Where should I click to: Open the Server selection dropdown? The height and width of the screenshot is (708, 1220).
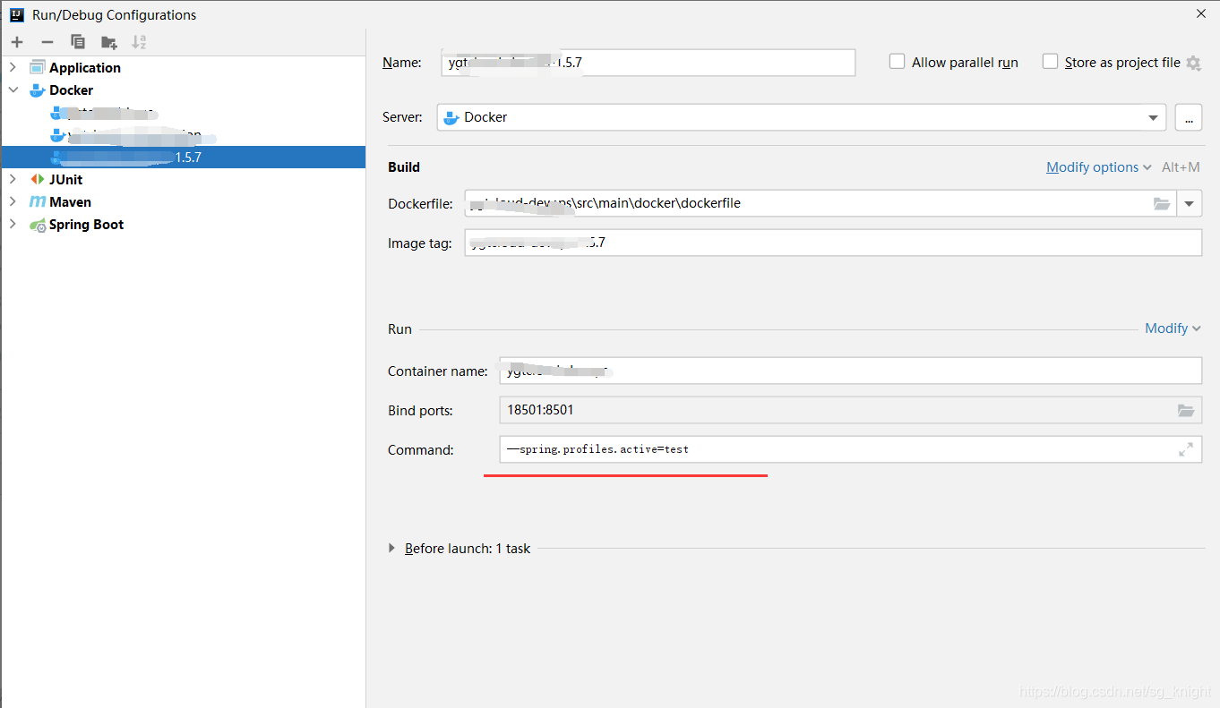point(1153,116)
